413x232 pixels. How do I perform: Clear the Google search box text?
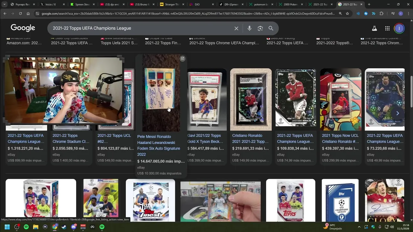[236, 28]
